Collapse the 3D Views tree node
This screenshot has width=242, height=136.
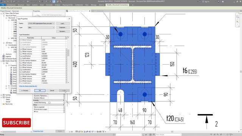coord(4,43)
